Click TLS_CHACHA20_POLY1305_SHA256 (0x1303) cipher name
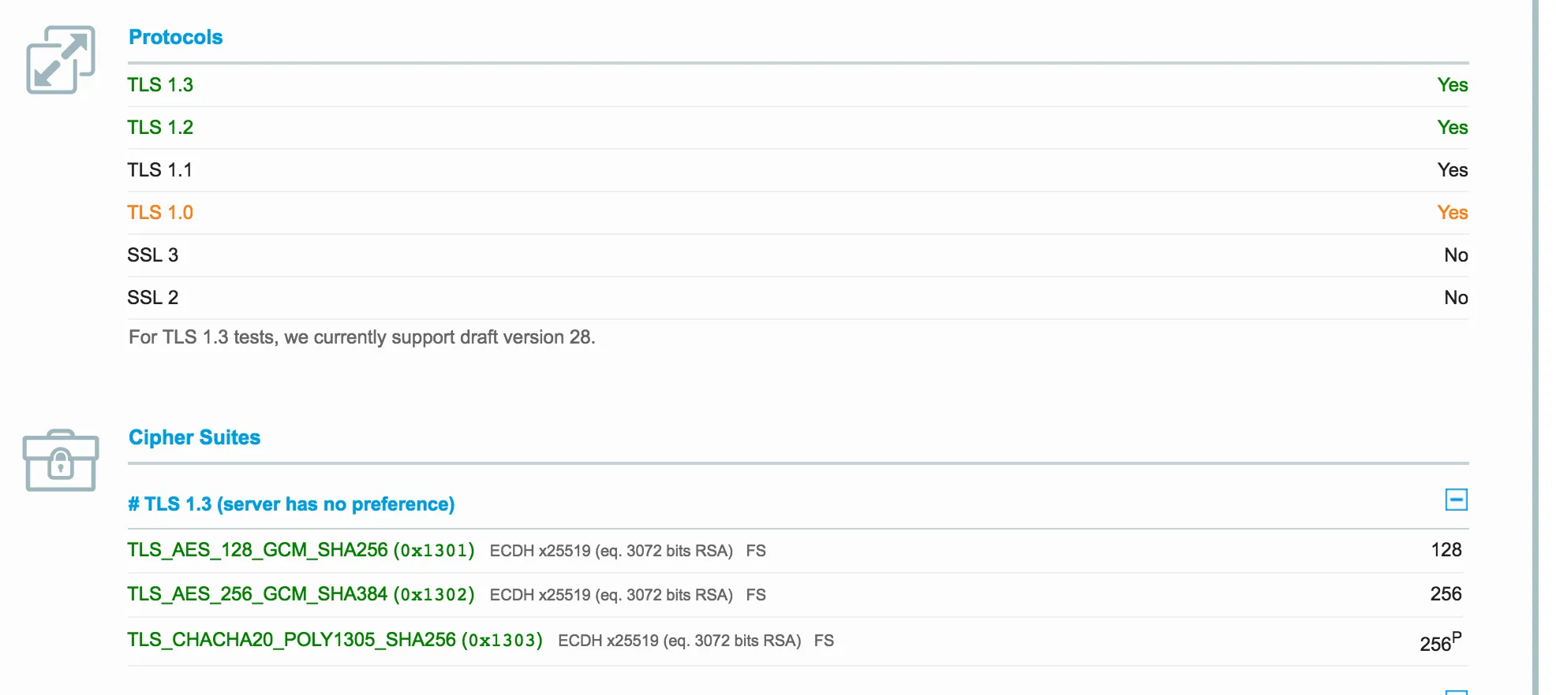This screenshot has width=1556, height=695. pos(335,640)
